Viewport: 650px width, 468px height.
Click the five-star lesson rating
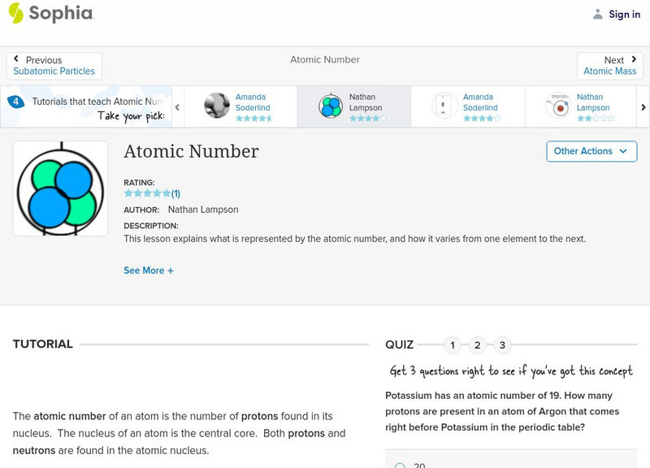[x=147, y=193]
